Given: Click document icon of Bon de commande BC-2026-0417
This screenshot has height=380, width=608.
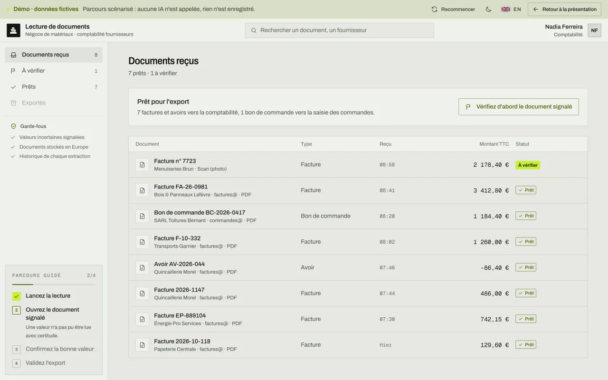Looking at the screenshot, I should (x=142, y=216).
